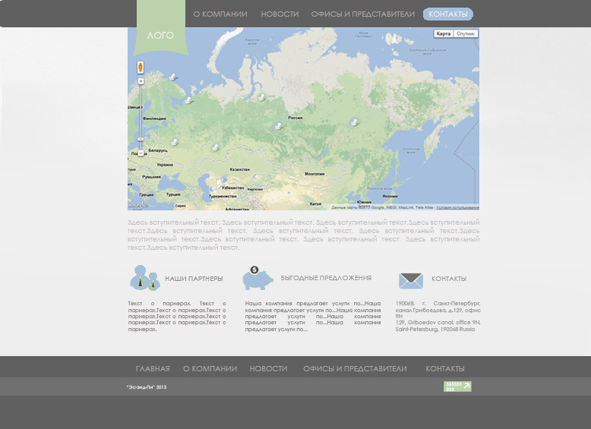591x429 pixels.
Task: Open ГЛАВНАЯ in footer menu
Action: pos(153,369)
